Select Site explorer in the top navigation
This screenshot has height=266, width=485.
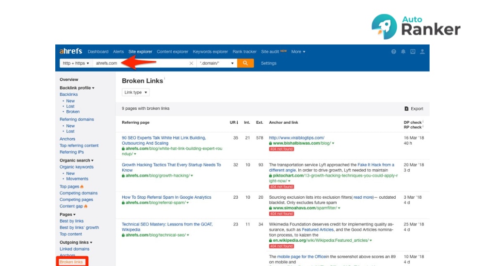pyautogui.click(x=141, y=52)
